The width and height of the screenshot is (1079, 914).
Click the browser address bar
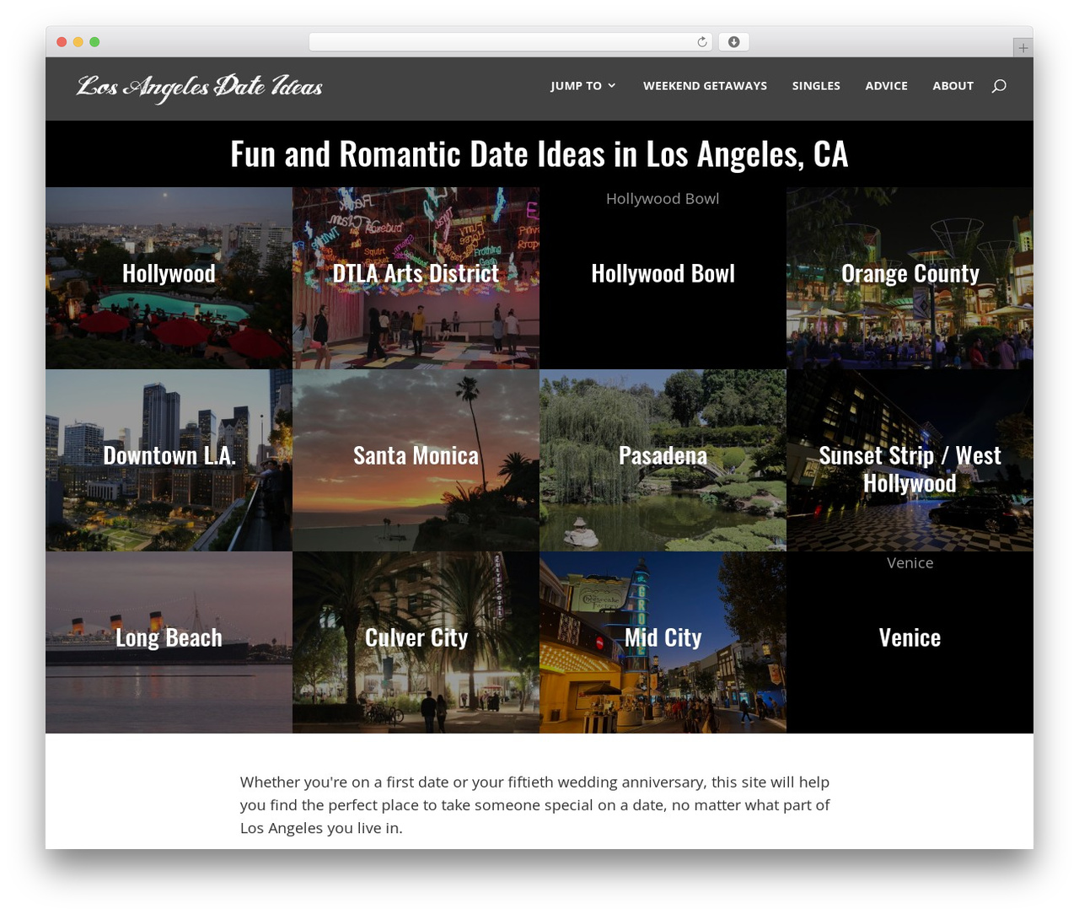(510, 42)
